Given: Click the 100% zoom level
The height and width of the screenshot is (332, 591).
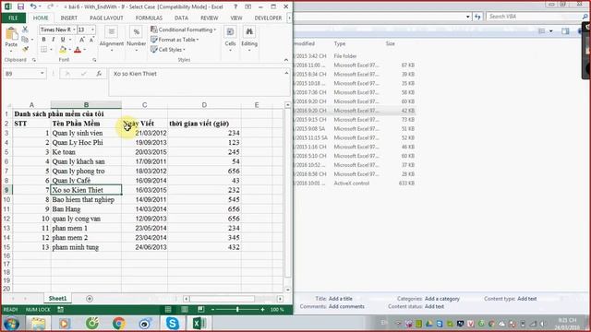Looking at the screenshot, I should tap(277, 310).
